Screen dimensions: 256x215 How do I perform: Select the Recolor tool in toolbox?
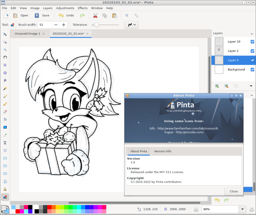coord(5,197)
